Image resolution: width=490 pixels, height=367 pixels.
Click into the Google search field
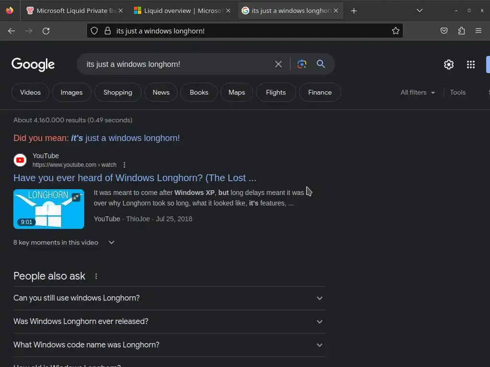(x=178, y=65)
